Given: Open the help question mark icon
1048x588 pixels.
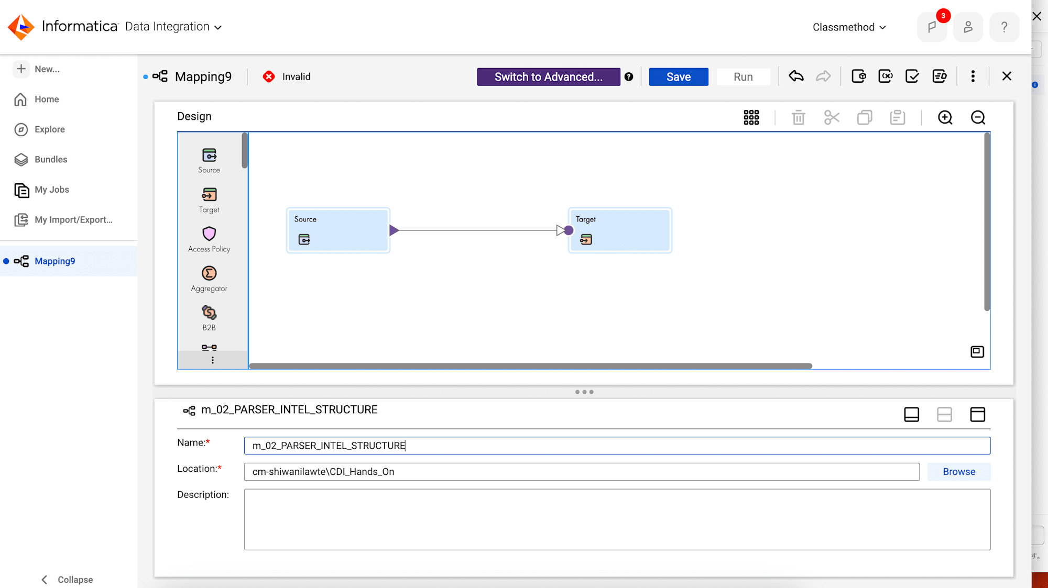Looking at the screenshot, I should [1004, 27].
